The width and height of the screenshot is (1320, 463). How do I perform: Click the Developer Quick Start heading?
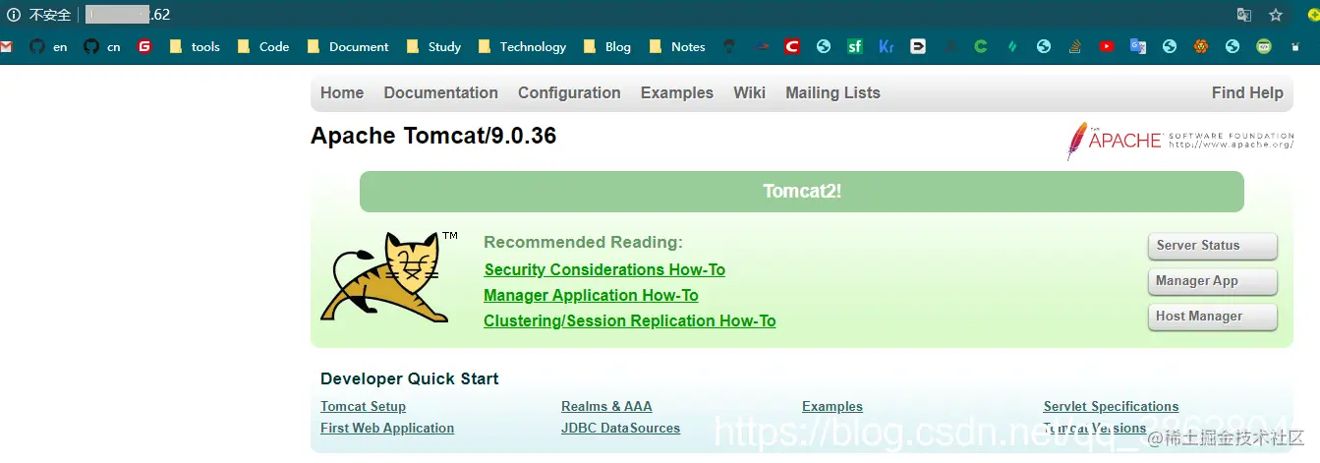tap(409, 378)
